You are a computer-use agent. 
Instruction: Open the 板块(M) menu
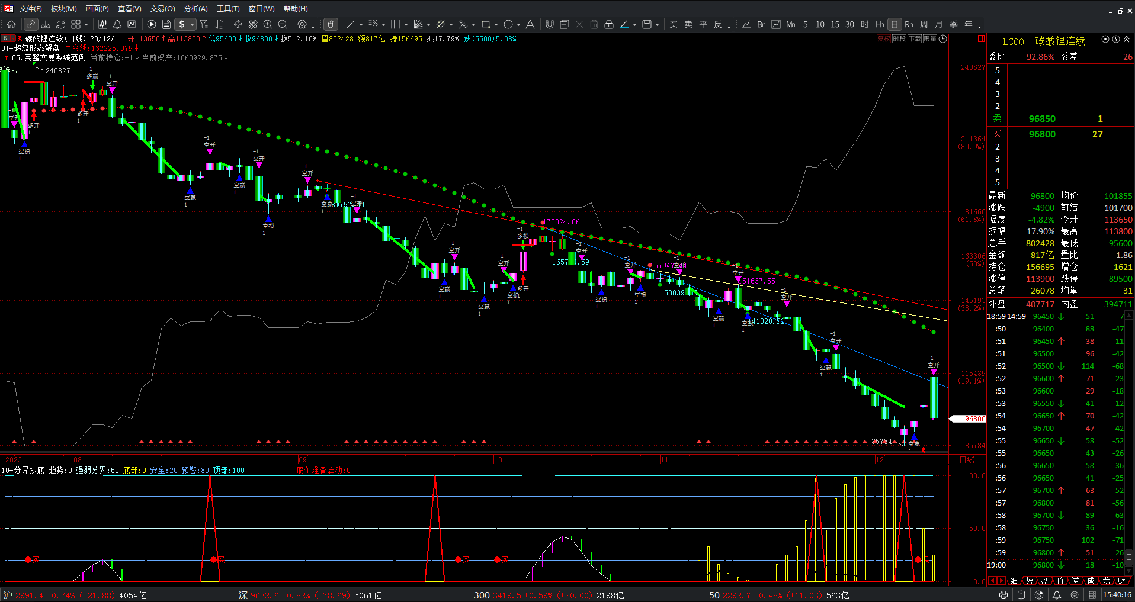click(64, 8)
